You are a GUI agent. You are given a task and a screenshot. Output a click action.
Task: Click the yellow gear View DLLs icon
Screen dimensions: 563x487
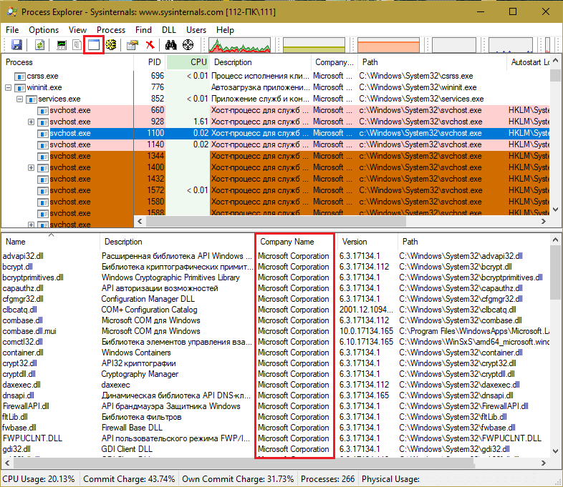click(111, 45)
